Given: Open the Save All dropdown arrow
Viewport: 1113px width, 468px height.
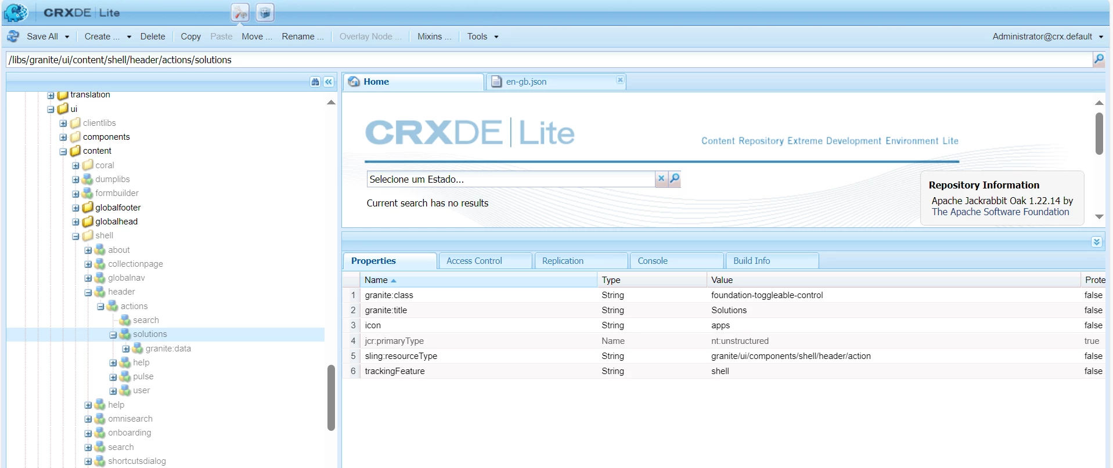Looking at the screenshot, I should pos(67,37).
